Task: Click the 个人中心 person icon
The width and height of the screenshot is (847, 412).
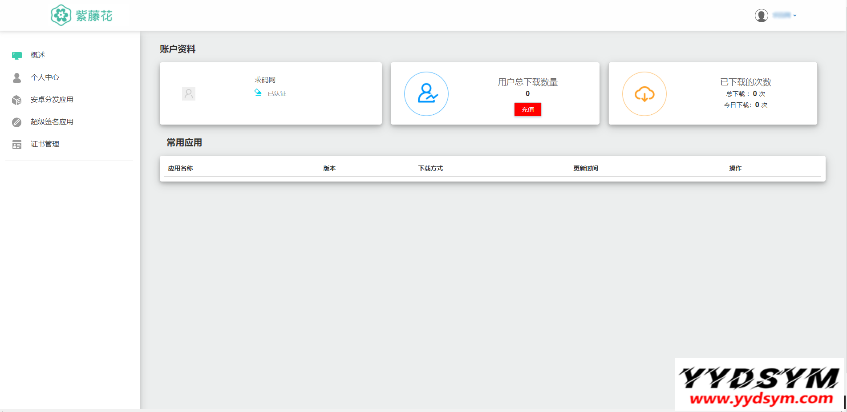Action: [17, 78]
